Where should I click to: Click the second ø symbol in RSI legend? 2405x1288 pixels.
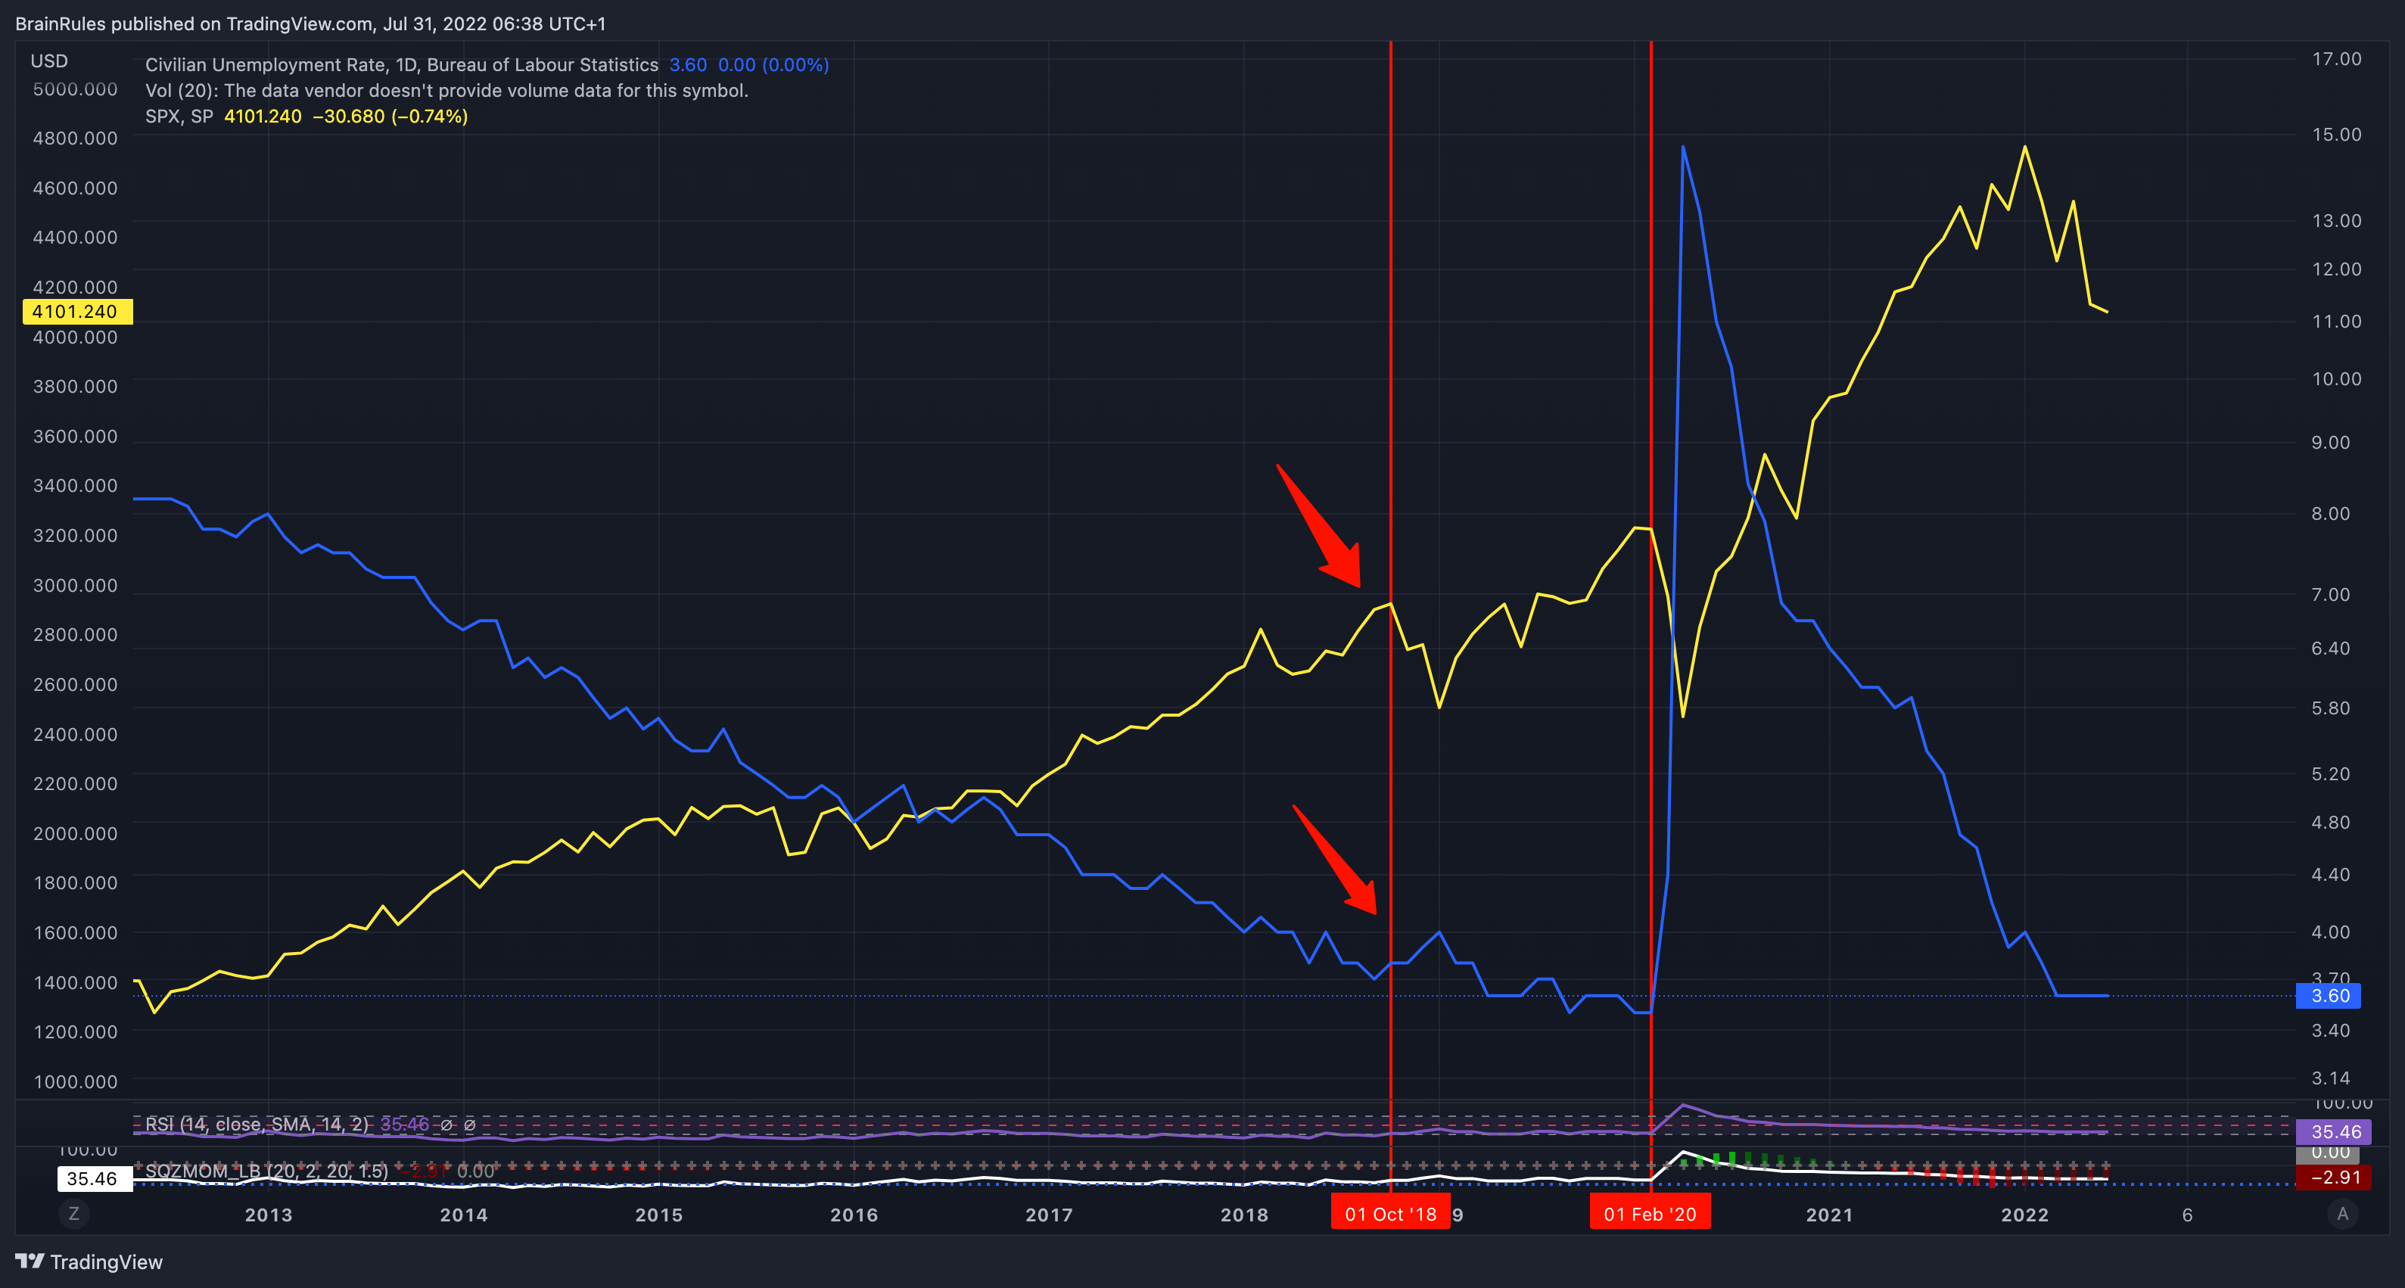[470, 1125]
